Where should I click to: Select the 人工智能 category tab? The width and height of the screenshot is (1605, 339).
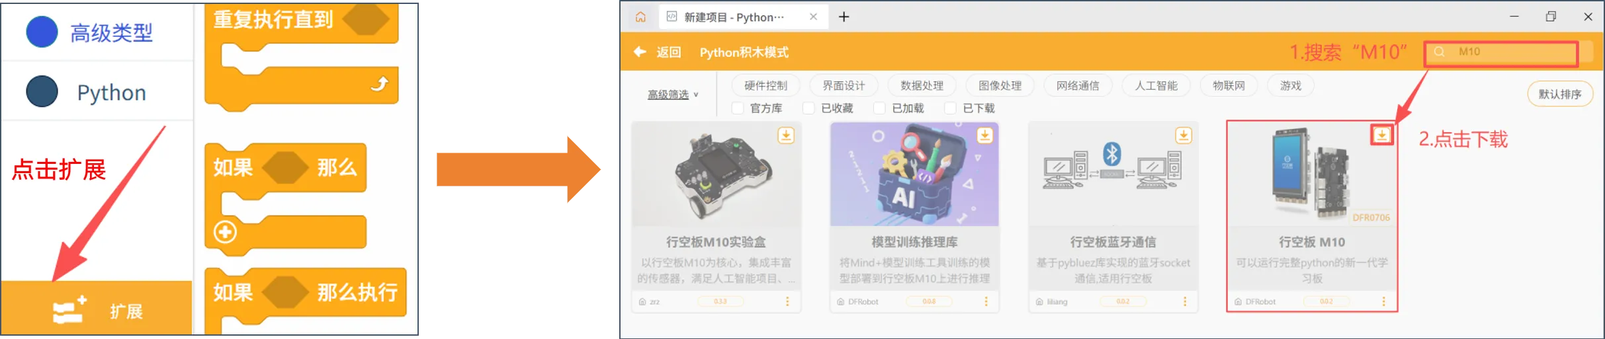[x=1156, y=85]
